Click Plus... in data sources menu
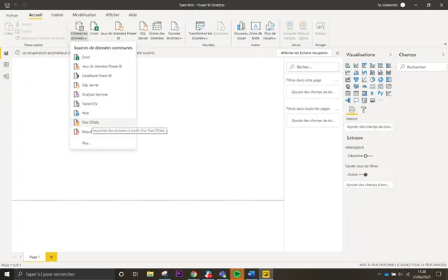 (x=103, y=143)
